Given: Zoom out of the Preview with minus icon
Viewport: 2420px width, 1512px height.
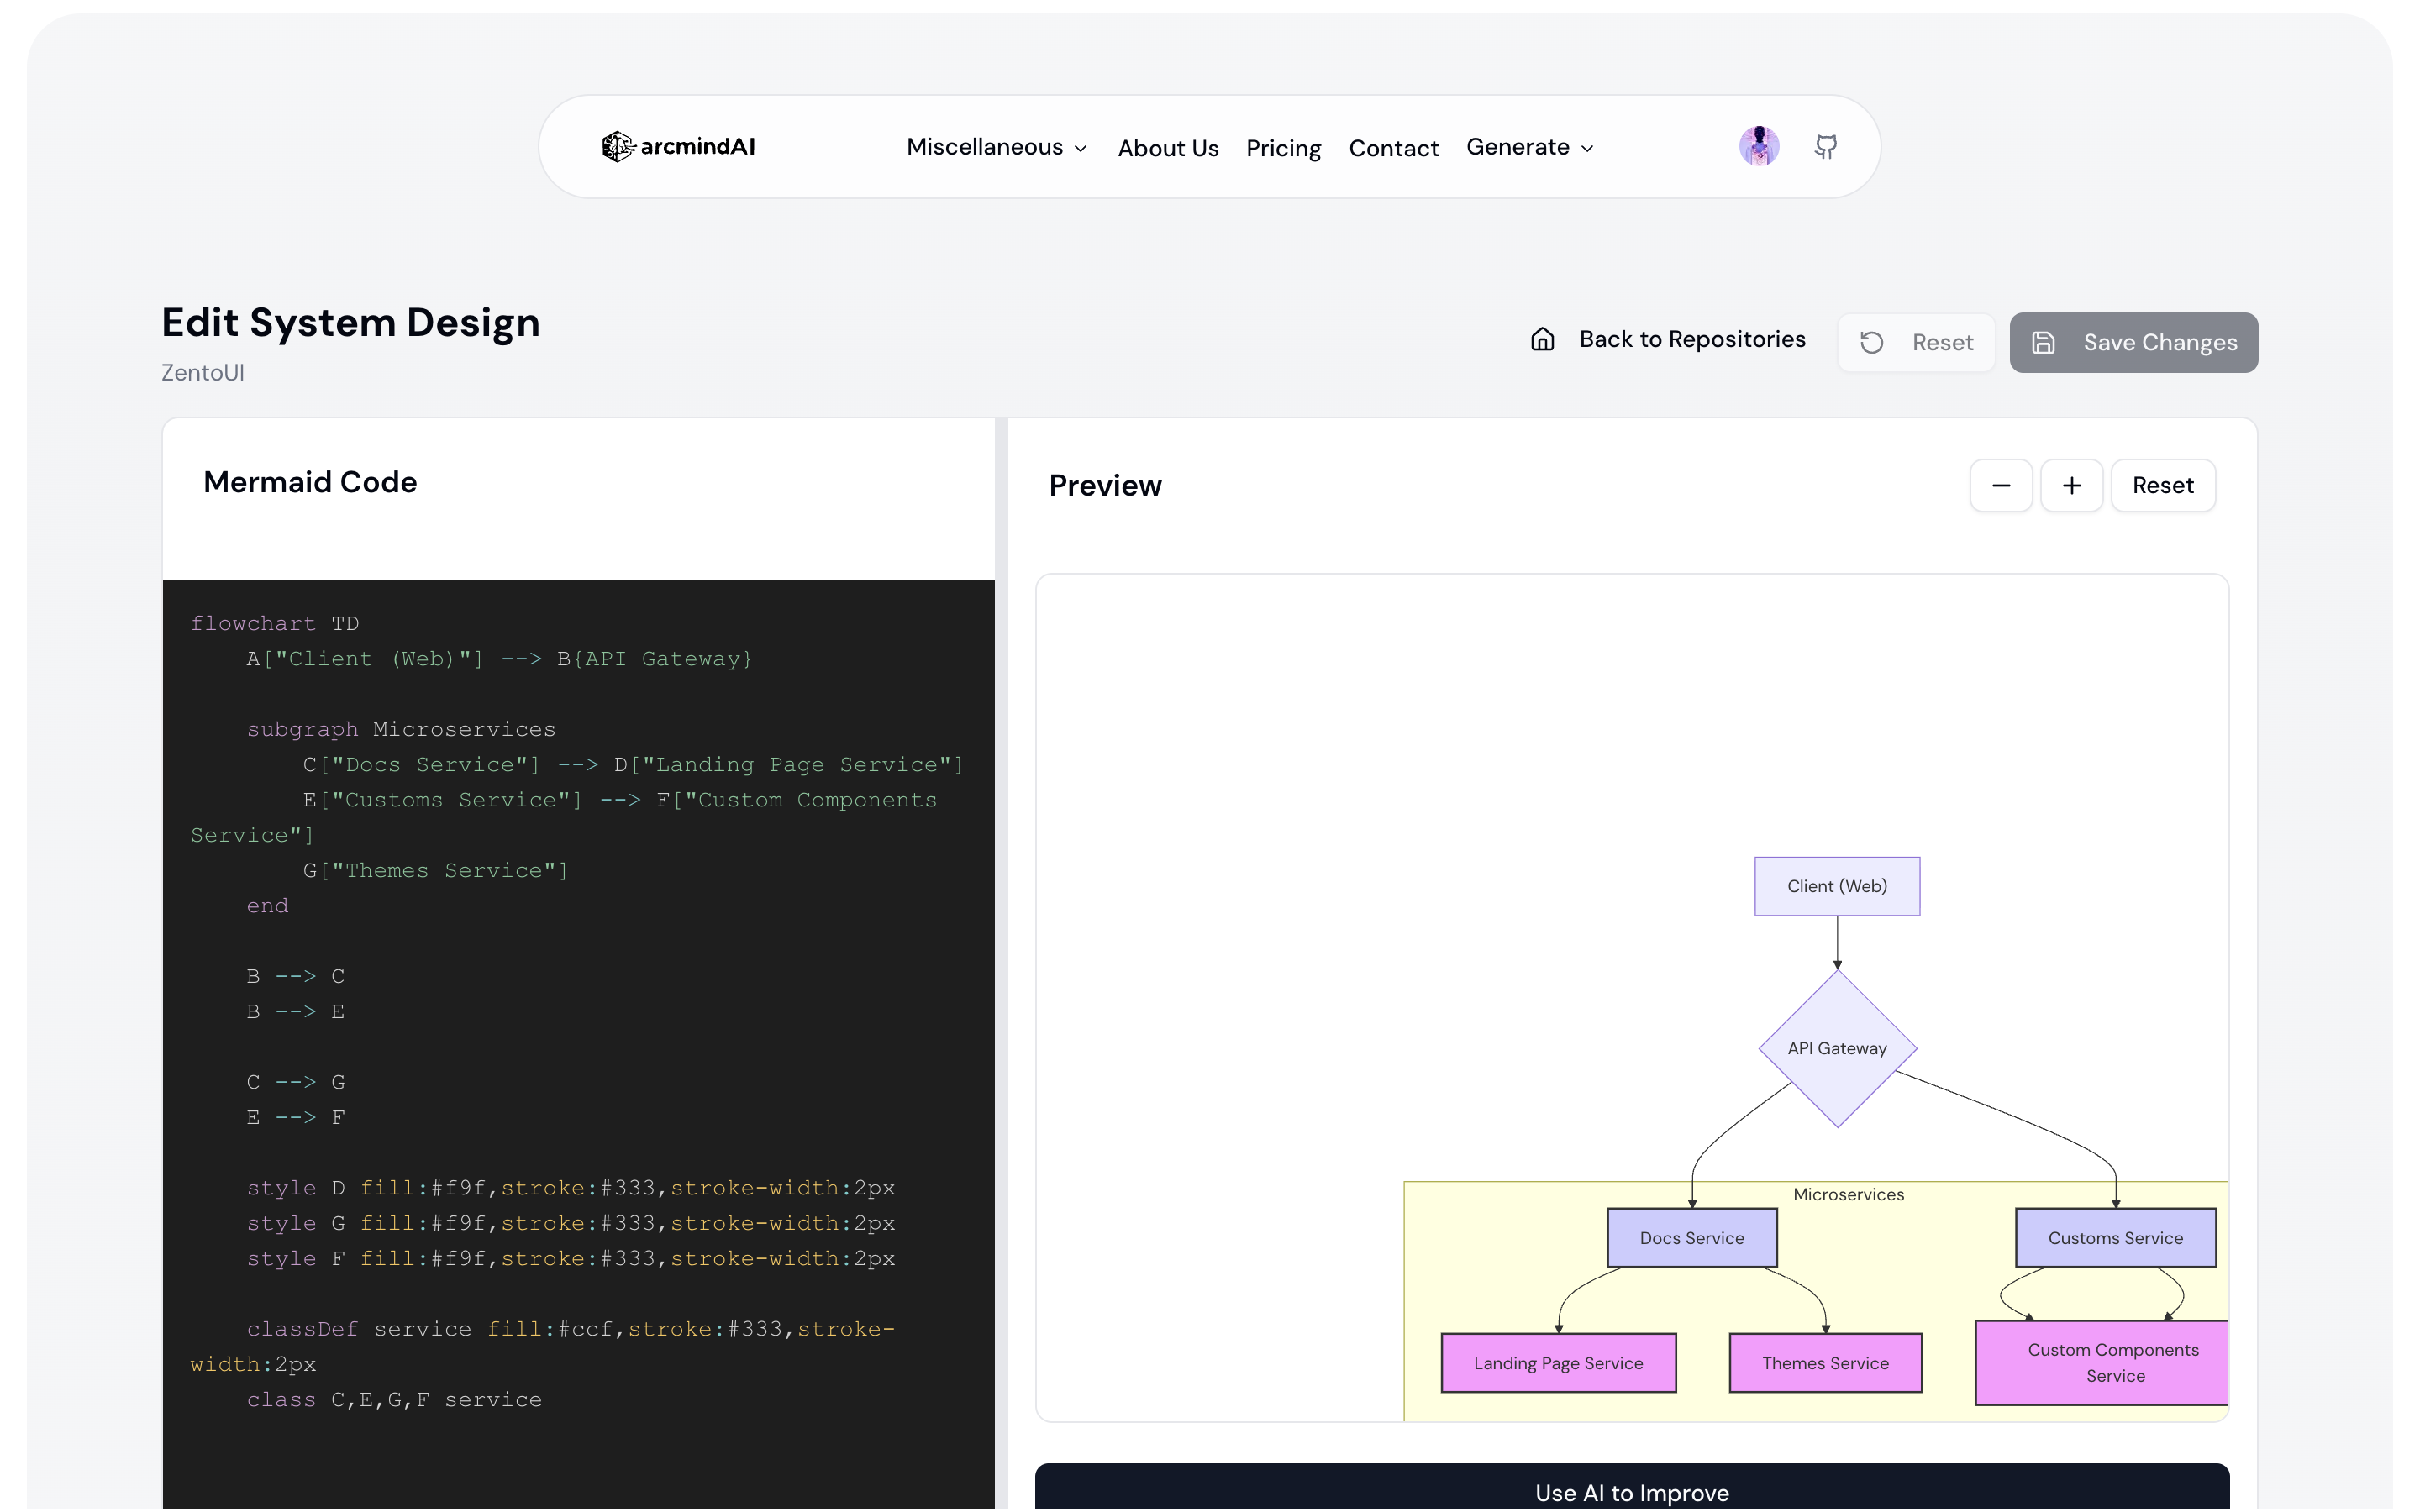Looking at the screenshot, I should (x=2001, y=485).
